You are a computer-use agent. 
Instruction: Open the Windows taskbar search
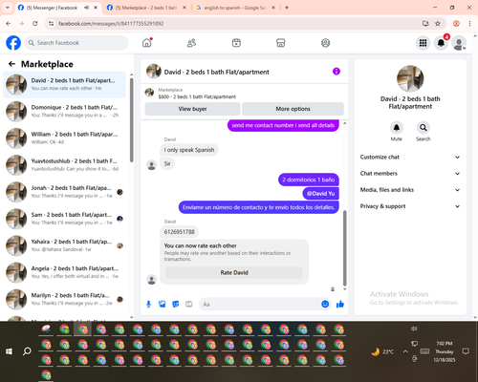[27, 351]
